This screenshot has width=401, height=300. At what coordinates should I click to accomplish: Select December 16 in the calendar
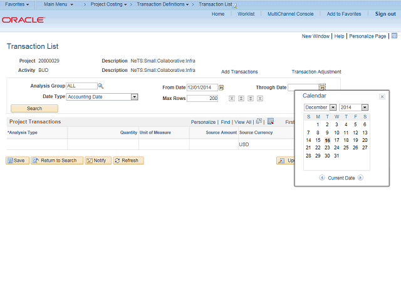pyautogui.click(x=327, y=140)
